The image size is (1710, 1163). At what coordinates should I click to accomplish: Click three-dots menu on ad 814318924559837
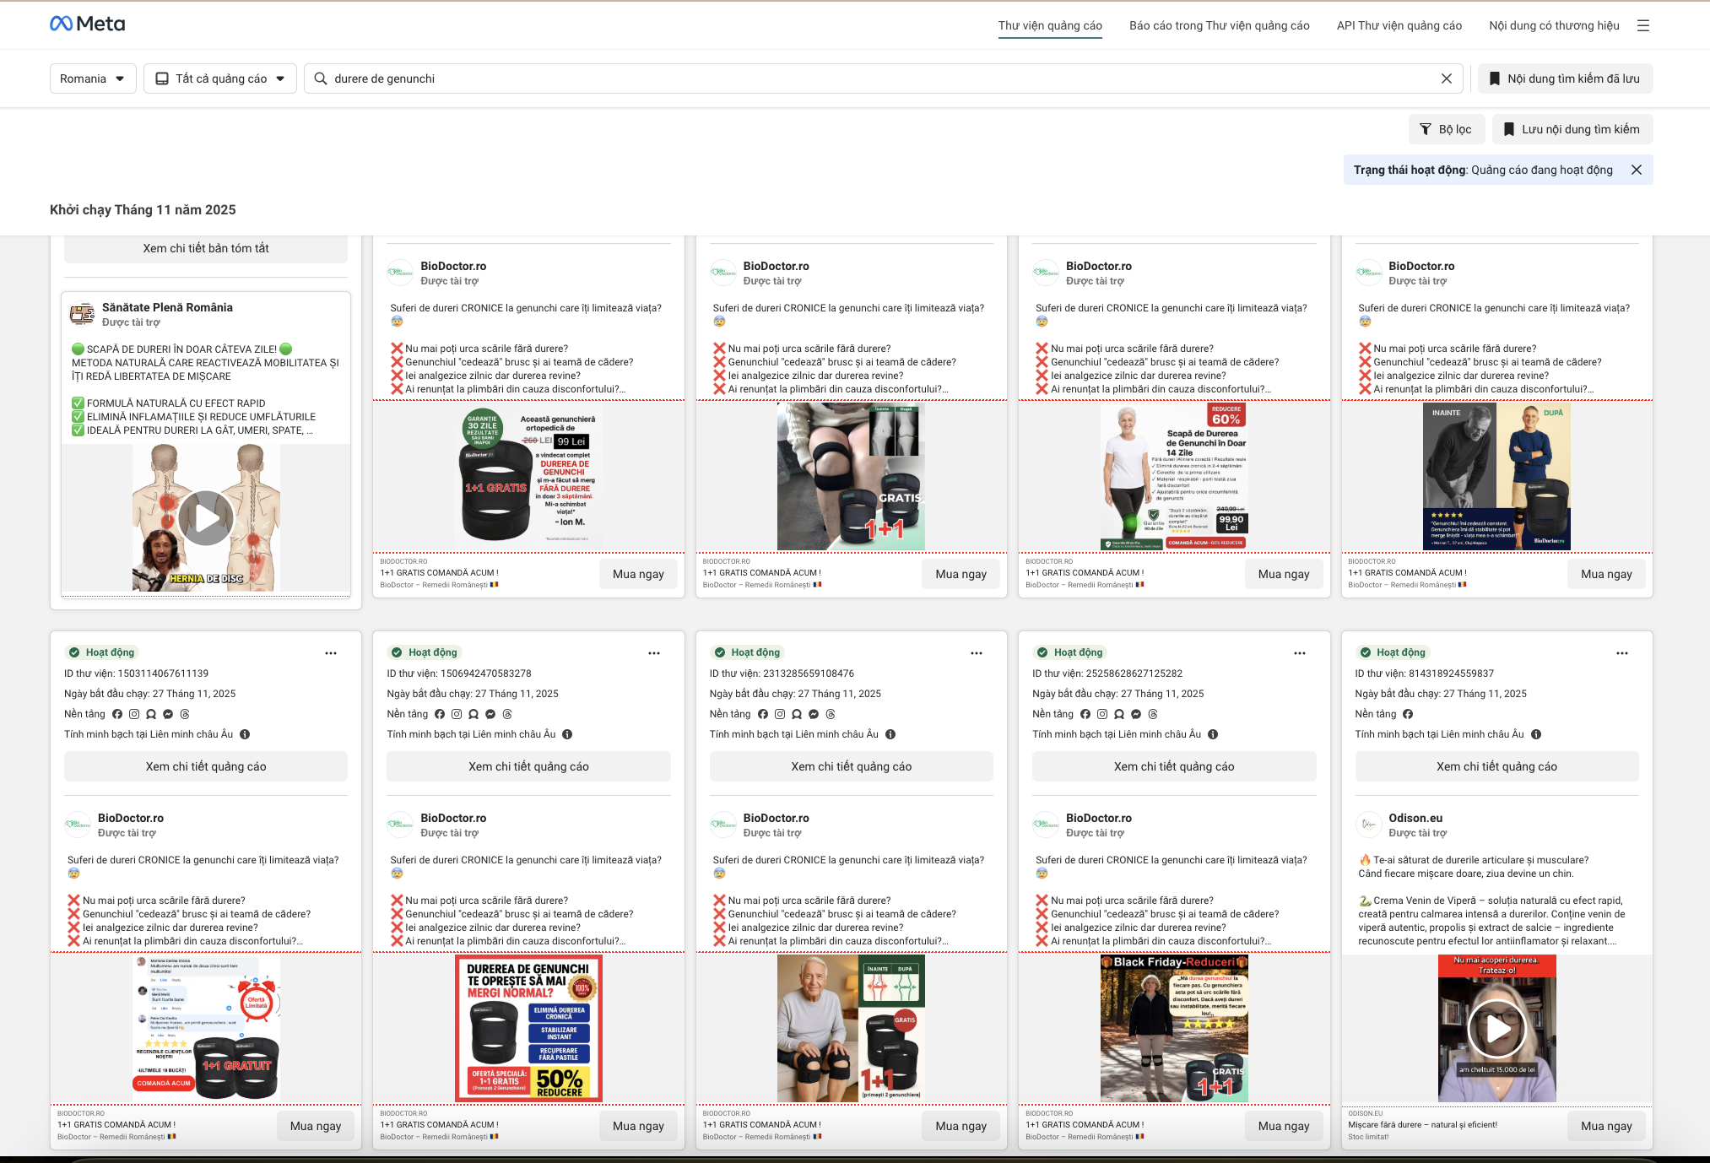1621,653
